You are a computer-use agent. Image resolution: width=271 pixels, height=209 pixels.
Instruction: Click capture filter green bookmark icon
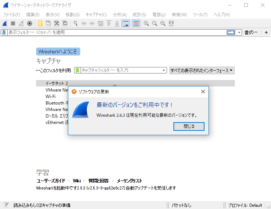(77, 70)
